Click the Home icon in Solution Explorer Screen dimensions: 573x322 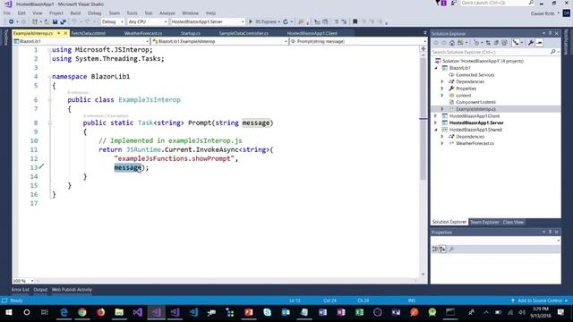click(452, 43)
